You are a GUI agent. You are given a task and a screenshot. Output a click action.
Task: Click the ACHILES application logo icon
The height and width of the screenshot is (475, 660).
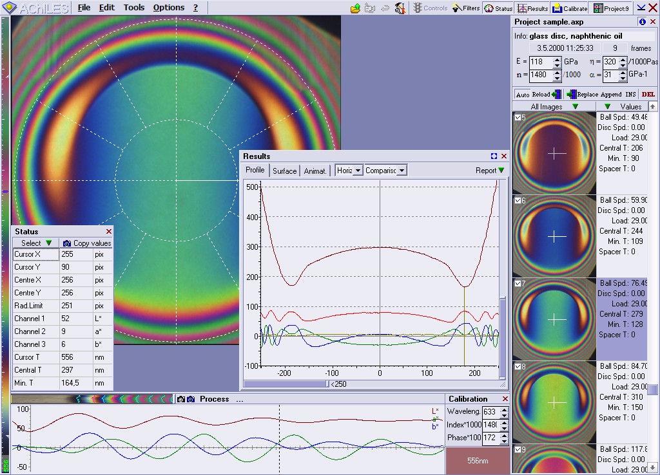pos(9,8)
